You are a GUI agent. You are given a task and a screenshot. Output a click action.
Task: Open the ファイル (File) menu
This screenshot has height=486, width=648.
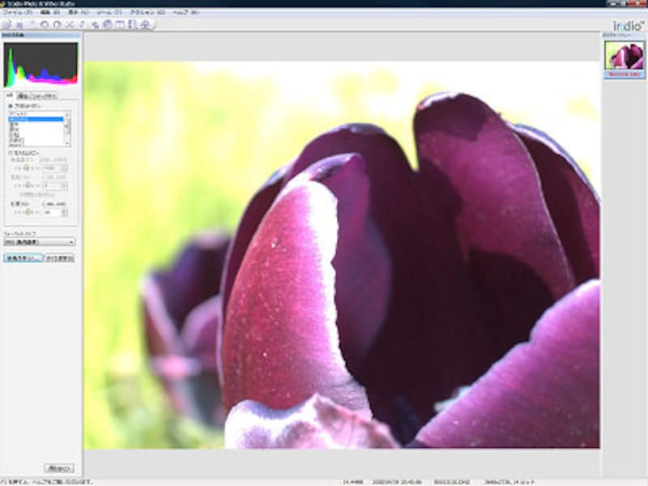[x=17, y=12]
